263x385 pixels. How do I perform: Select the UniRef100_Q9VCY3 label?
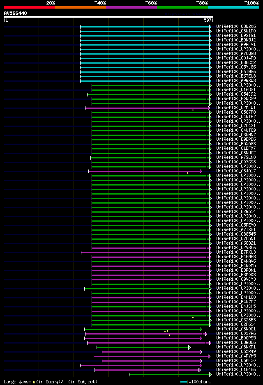tap(236, 280)
